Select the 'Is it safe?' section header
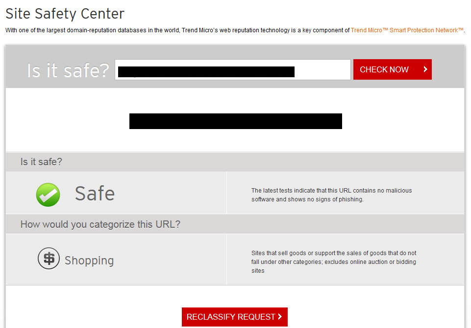Viewport: 471px width, 328px height. pyautogui.click(x=41, y=161)
